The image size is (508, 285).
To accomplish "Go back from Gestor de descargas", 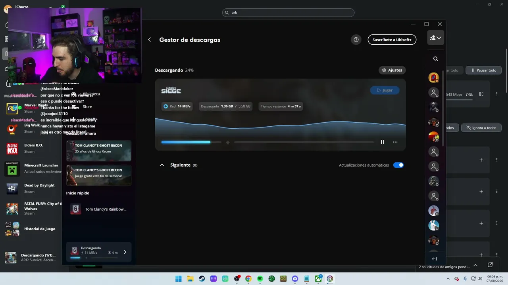I will point(149,40).
